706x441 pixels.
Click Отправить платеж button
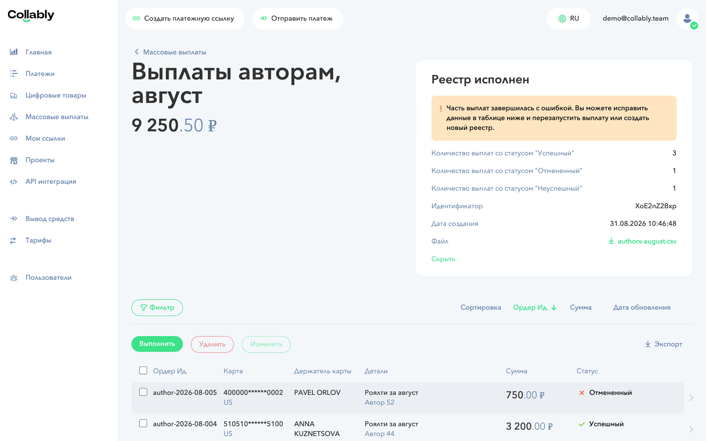click(298, 18)
